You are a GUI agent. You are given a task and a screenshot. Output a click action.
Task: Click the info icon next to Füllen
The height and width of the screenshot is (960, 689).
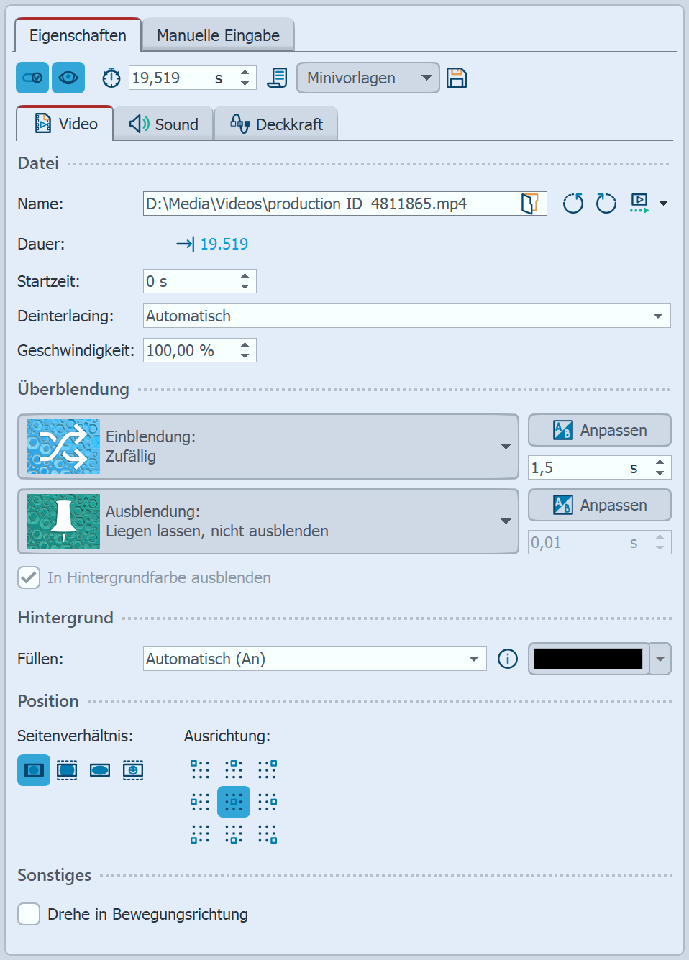[x=508, y=659]
